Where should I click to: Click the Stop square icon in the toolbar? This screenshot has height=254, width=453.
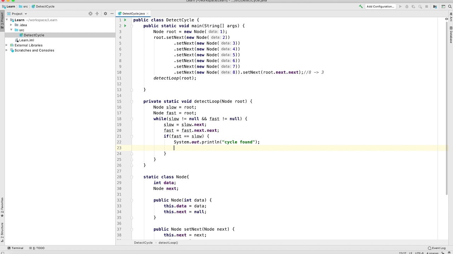pos(427,6)
